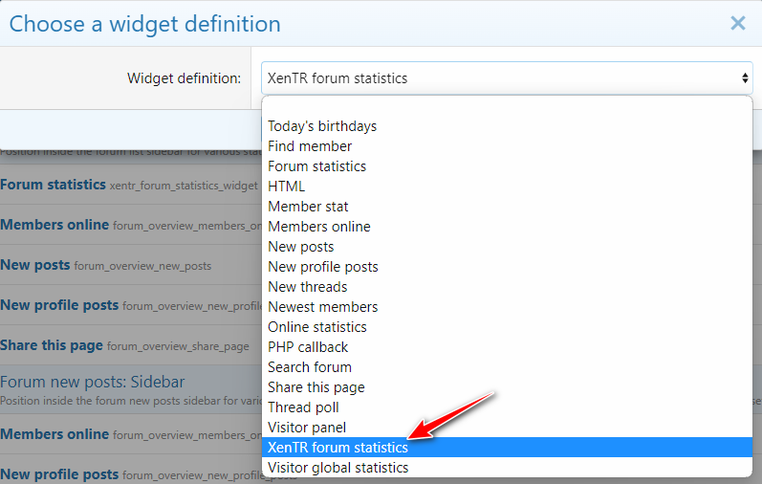
Task: Select highlighted XenTR forum statistics option
Action: [337, 448]
